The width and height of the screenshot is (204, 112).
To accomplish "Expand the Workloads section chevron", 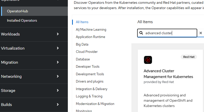I will (58, 34).
